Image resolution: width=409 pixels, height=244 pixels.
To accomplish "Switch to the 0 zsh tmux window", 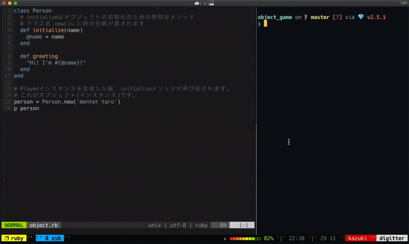I will click(50, 238).
